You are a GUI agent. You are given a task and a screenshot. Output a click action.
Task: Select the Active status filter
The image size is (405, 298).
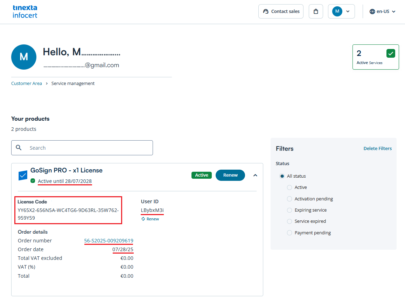click(x=289, y=187)
